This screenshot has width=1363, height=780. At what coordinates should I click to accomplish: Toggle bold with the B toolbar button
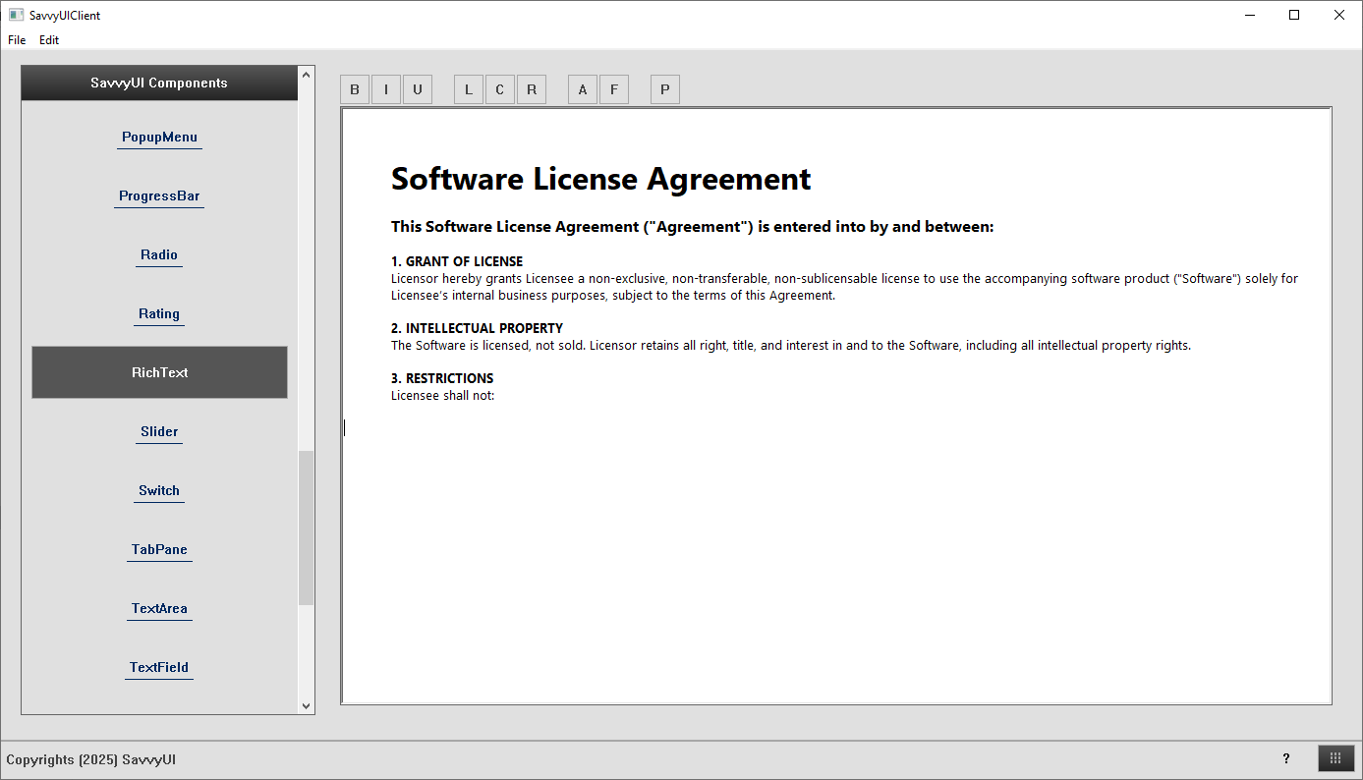[355, 90]
